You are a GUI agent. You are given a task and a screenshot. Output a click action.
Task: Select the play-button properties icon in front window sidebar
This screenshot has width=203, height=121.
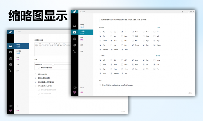(x=74, y=32)
